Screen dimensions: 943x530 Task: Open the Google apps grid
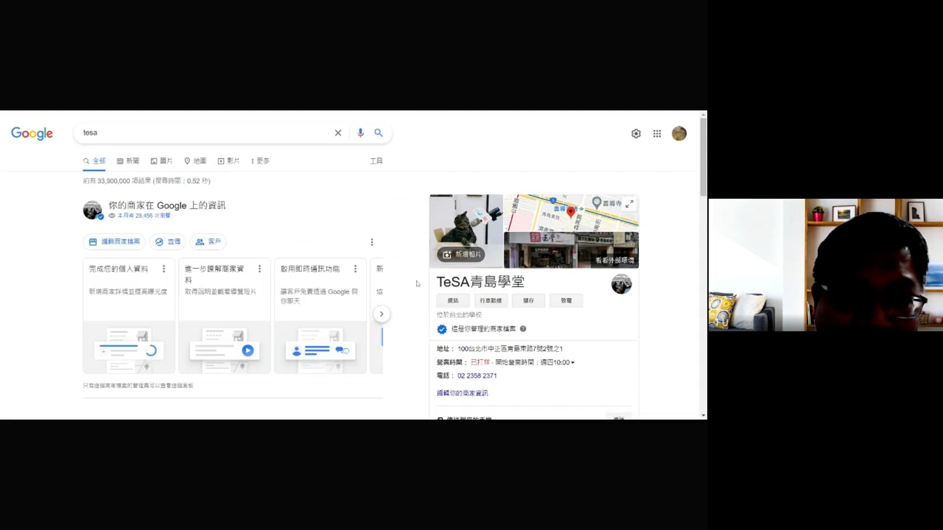657,133
